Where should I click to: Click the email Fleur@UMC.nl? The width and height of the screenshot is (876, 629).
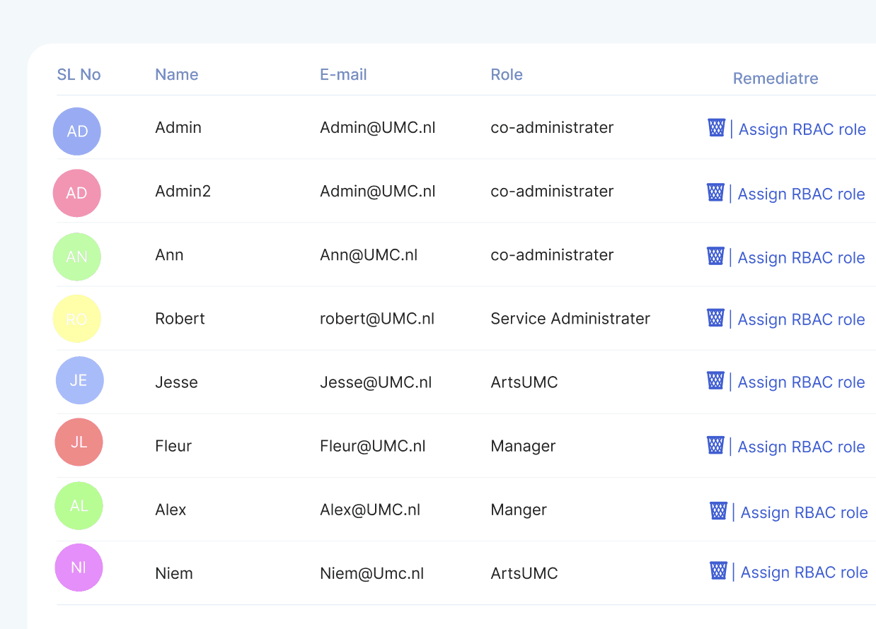(x=373, y=446)
